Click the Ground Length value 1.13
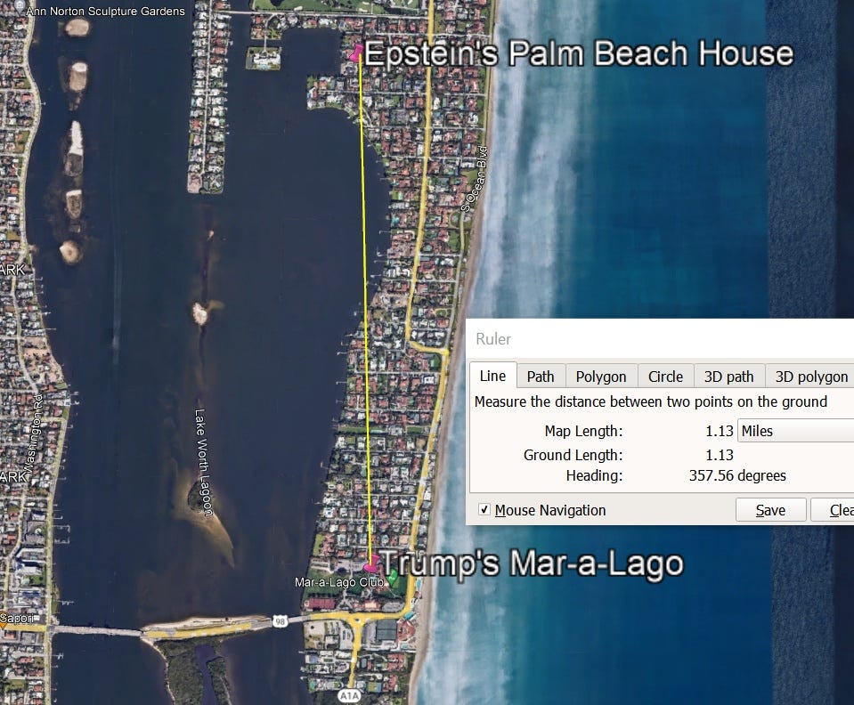Viewport: 854px width, 705px height. click(719, 455)
